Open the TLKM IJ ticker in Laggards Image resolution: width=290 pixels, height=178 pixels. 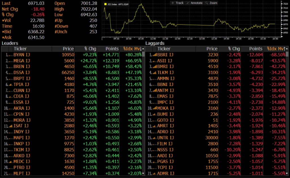(165, 73)
